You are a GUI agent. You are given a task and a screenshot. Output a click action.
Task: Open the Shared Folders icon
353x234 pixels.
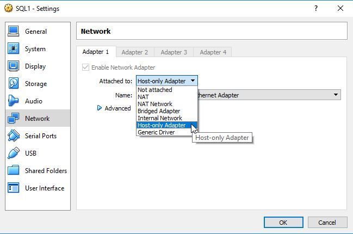14,171
